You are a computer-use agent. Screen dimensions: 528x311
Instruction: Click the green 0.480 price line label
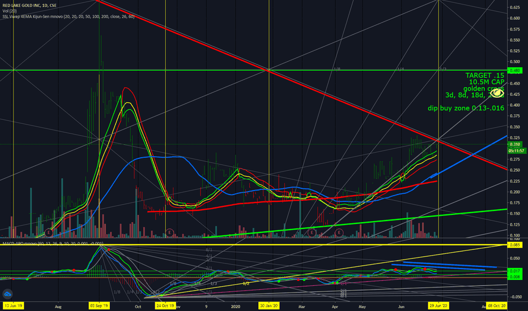pyautogui.click(x=515, y=70)
